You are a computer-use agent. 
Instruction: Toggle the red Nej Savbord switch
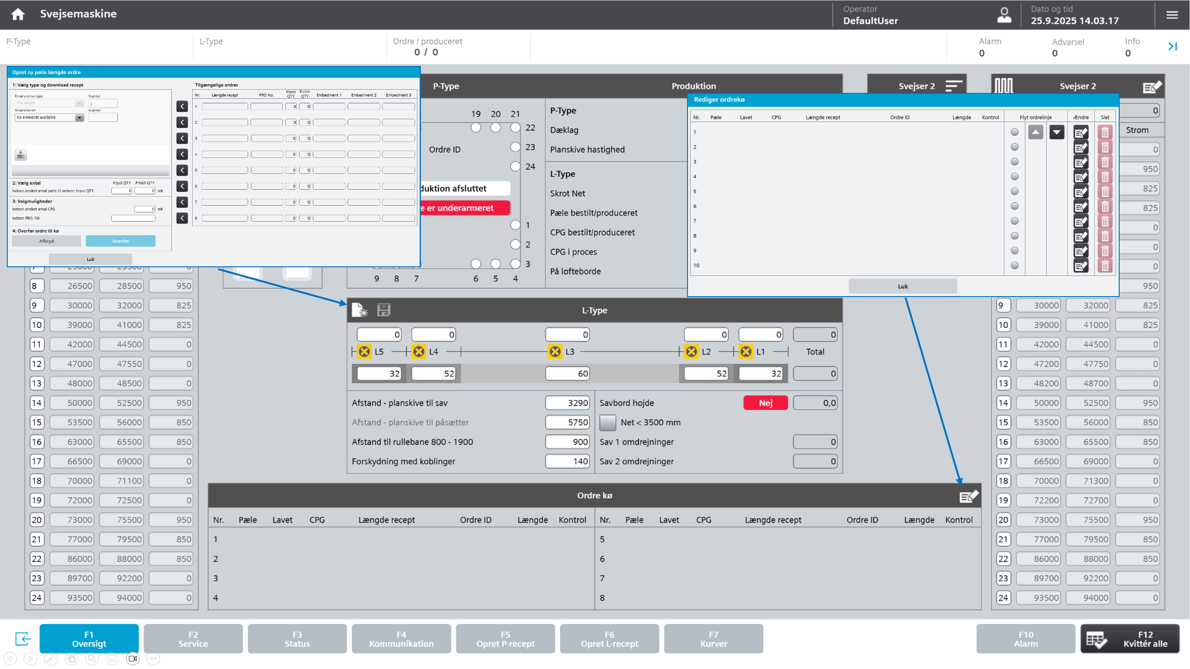click(x=765, y=403)
